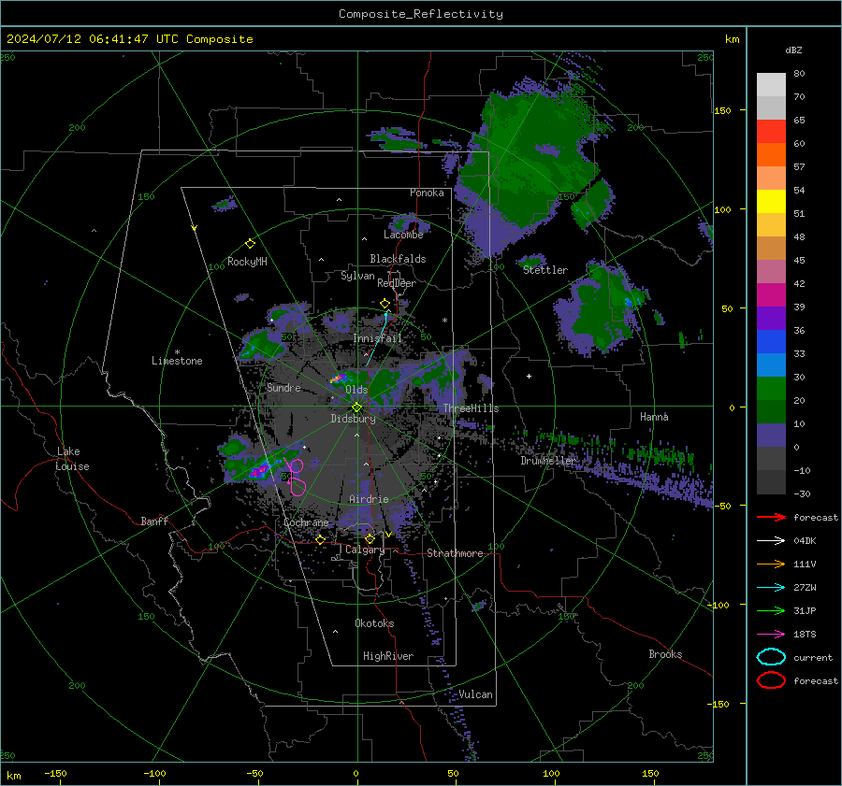Click the HighRiver label

[x=388, y=656]
